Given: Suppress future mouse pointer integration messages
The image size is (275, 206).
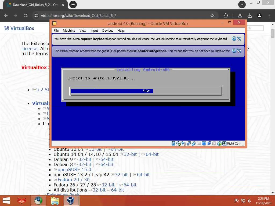Looking at the screenshot, I should pos(239,51).
